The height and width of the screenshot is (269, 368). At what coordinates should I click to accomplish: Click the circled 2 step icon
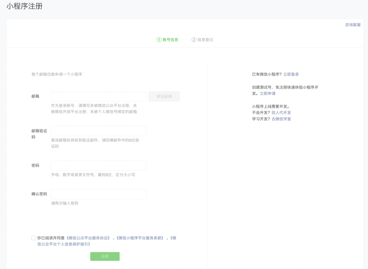[194, 39]
